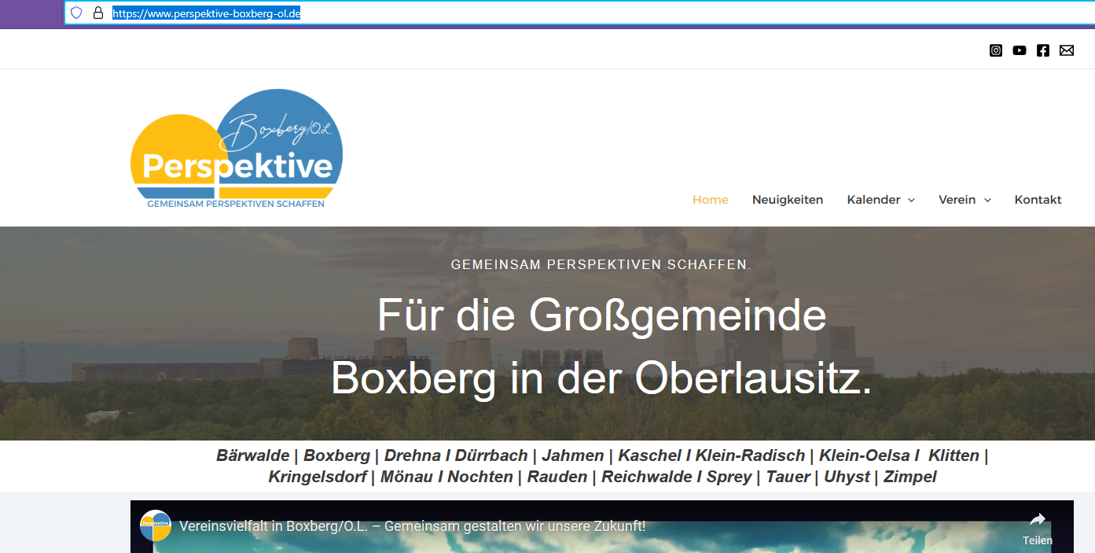Open the Kontakt page link
Image resolution: width=1095 pixels, height=553 pixels.
(1038, 200)
